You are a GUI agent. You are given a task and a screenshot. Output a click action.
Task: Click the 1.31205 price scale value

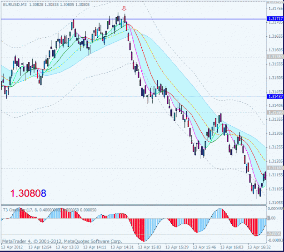click(276, 161)
